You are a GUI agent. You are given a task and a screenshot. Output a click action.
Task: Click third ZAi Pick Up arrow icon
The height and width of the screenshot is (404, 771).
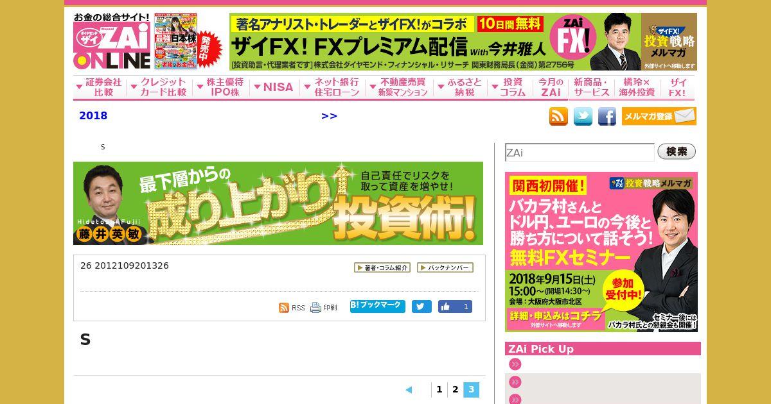515,400
